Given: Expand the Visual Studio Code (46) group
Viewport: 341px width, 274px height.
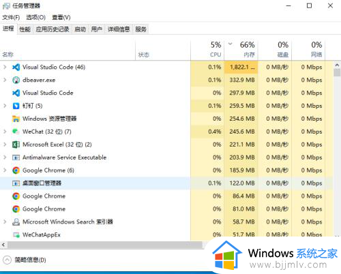Looking at the screenshot, I should pyautogui.click(x=5, y=67).
